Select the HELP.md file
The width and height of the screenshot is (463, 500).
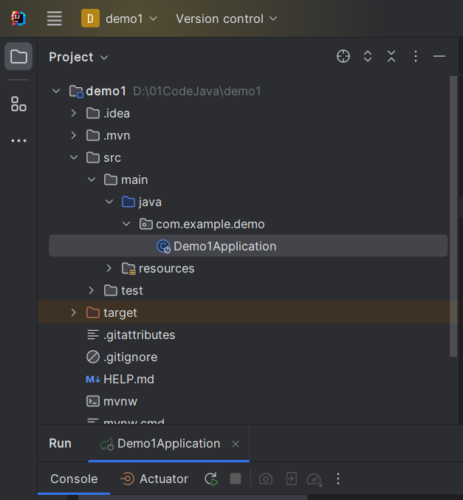pos(248,379)
